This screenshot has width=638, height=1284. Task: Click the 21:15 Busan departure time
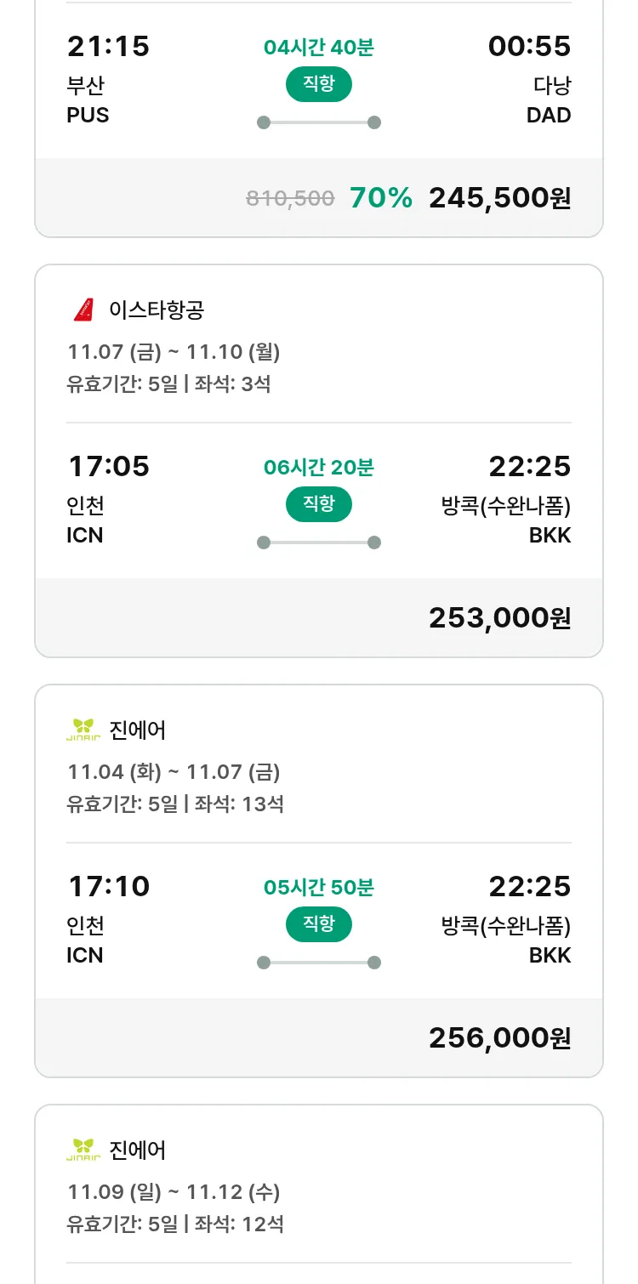tap(108, 47)
